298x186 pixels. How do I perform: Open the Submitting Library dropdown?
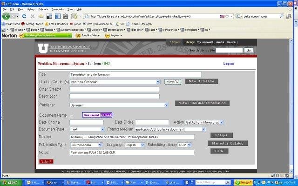coord(184,145)
